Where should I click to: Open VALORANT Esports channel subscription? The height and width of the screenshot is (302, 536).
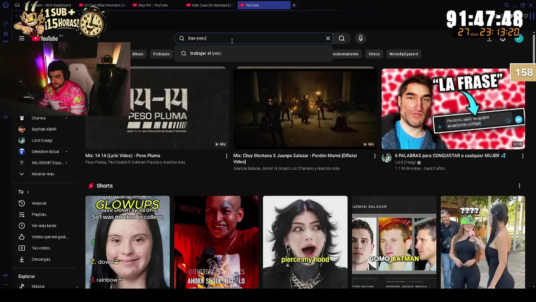pyautogui.click(x=44, y=162)
